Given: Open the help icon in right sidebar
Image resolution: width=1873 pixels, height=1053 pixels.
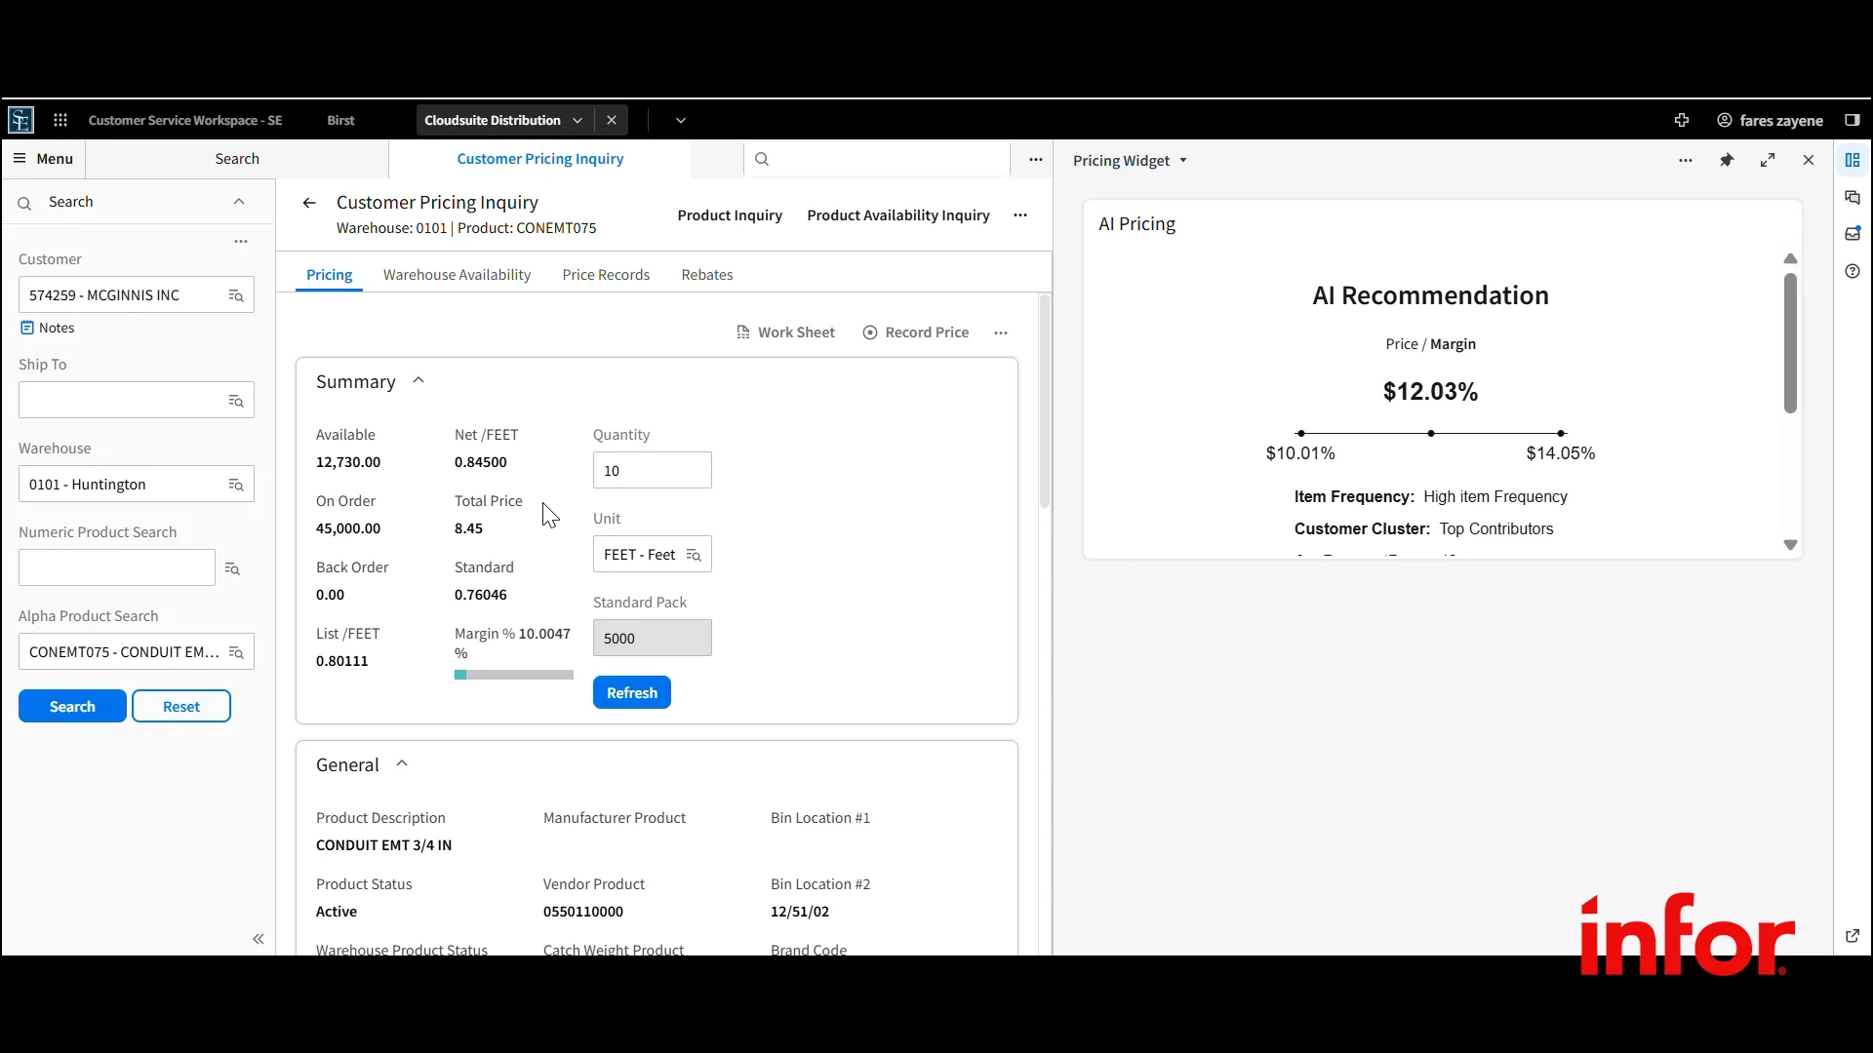Looking at the screenshot, I should (x=1853, y=271).
